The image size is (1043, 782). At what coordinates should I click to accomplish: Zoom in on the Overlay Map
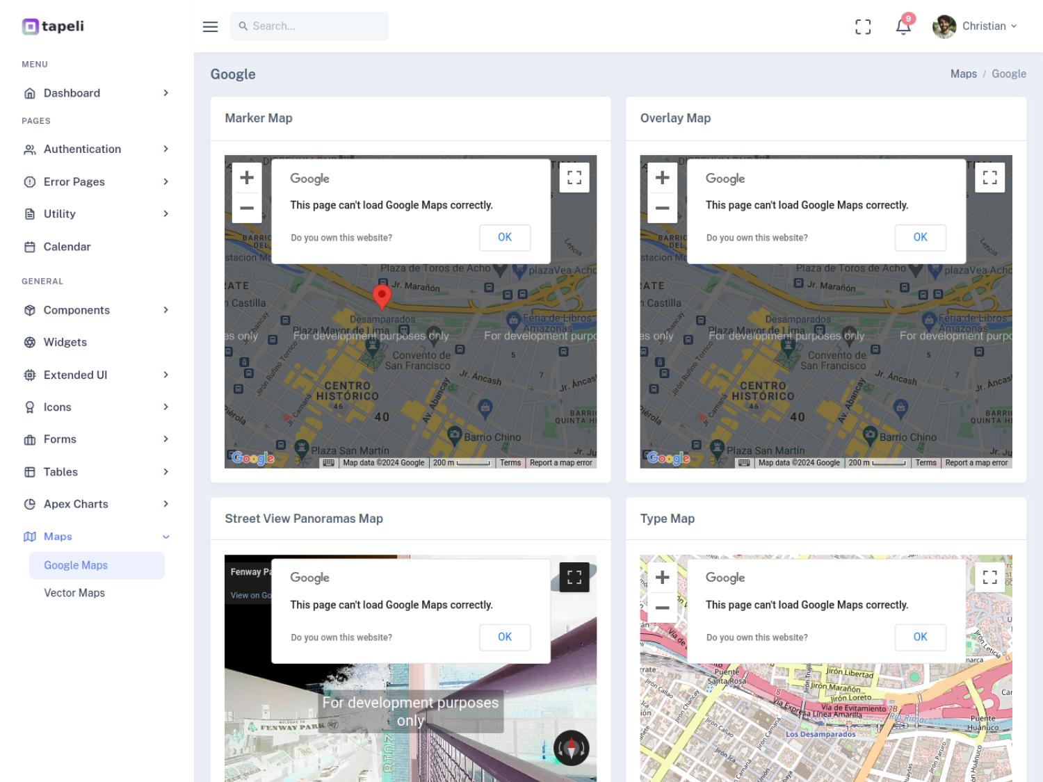pyautogui.click(x=663, y=178)
